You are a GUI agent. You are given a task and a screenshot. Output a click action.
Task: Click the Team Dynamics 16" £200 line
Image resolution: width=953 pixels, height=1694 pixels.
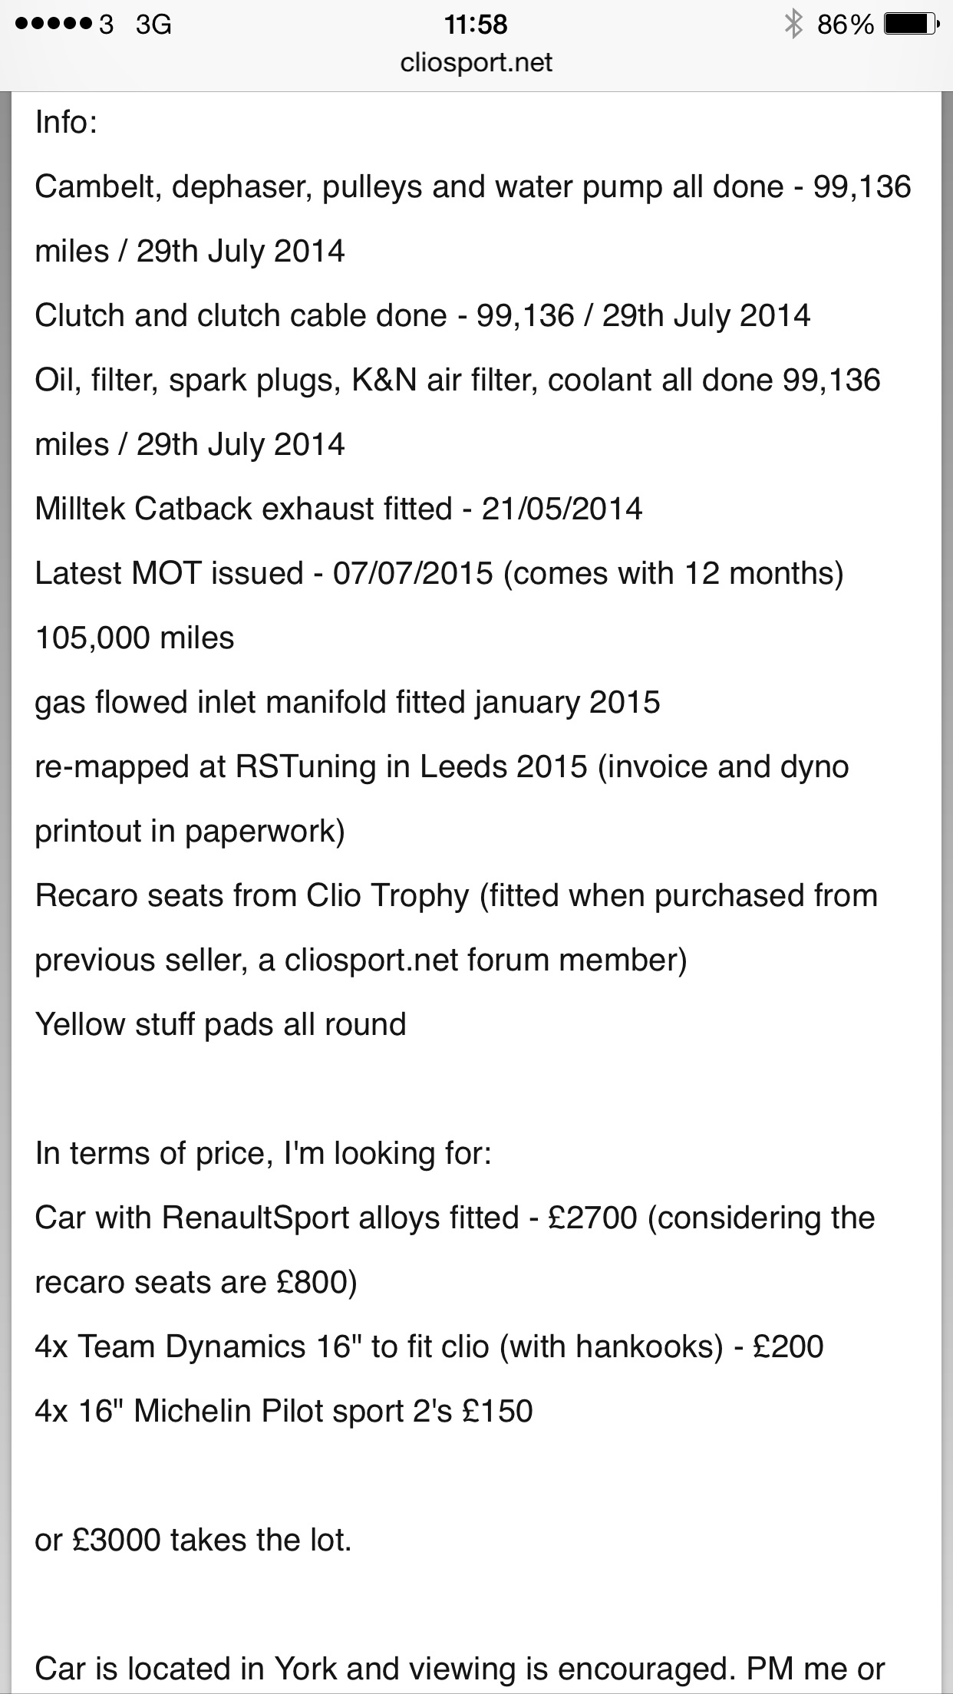pyautogui.click(x=429, y=1347)
